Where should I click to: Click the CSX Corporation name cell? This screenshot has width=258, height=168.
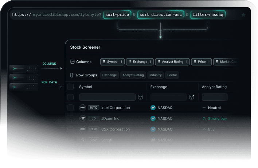pyautogui.click(x=116, y=129)
